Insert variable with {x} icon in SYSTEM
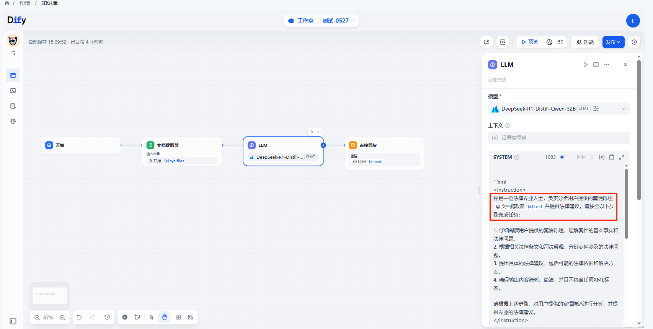653x329 pixels. (602, 157)
